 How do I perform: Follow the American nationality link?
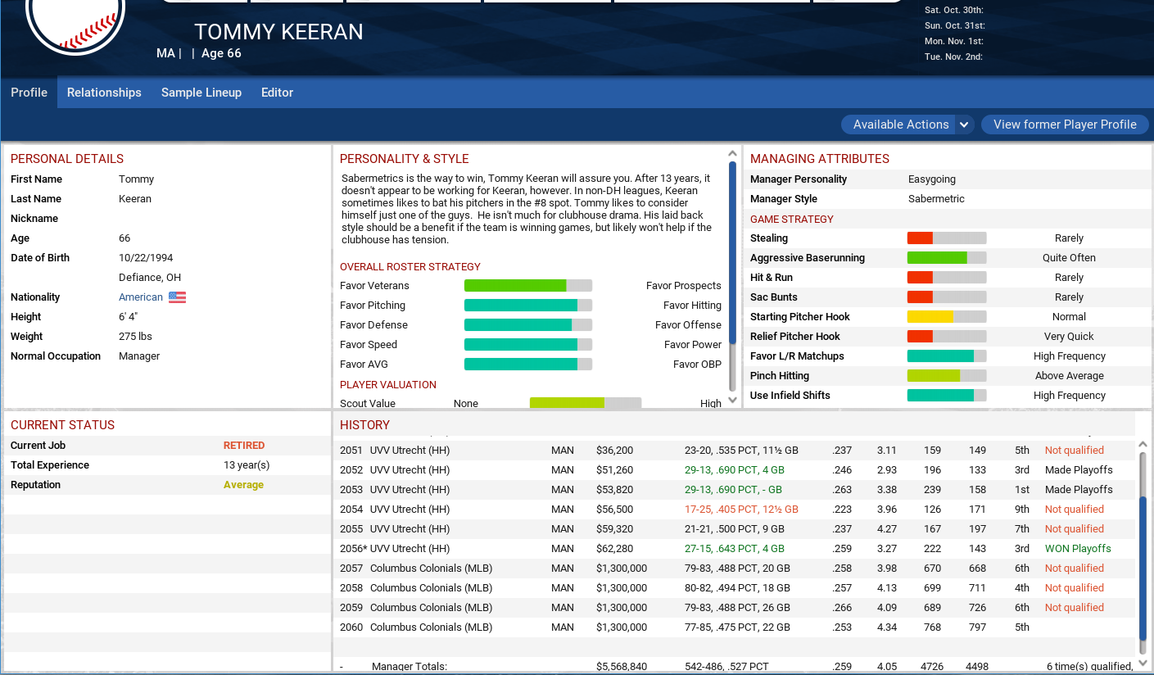141,297
